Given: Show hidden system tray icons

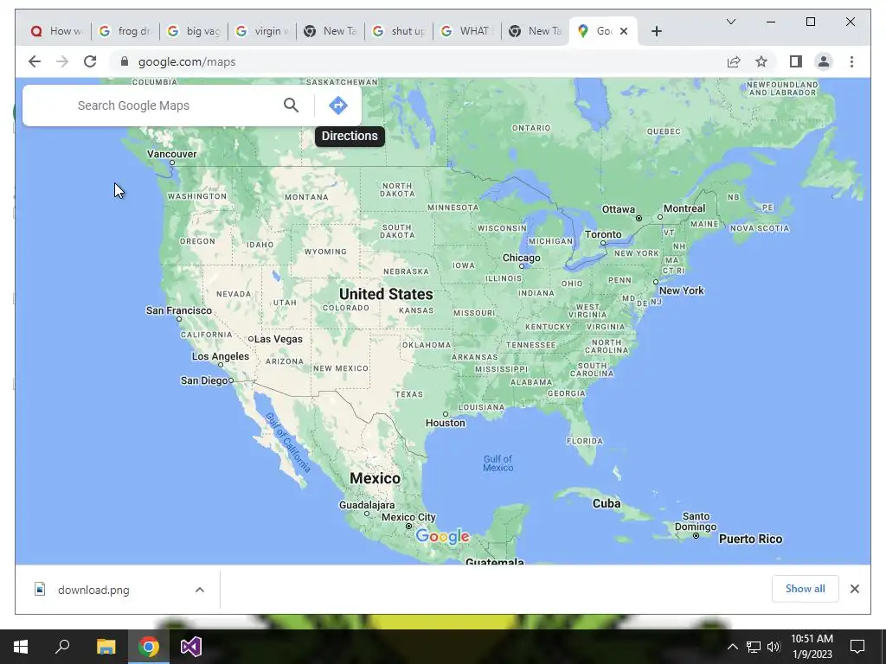Looking at the screenshot, I should [x=732, y=647].
